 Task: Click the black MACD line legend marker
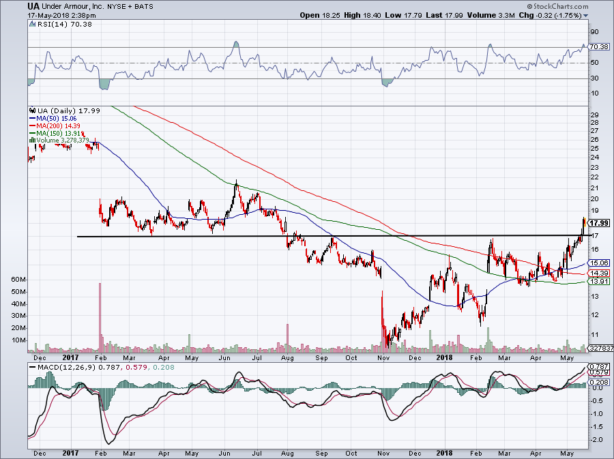pyautogui.click(x=33, y=368)
